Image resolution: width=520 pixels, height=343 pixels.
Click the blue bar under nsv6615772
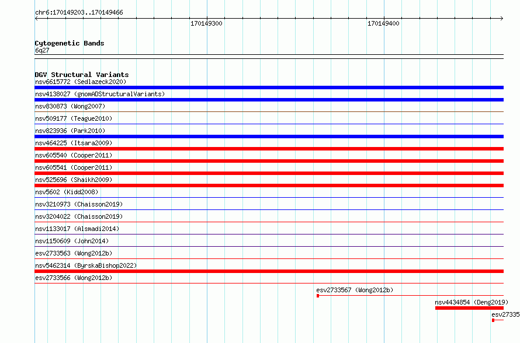(x=269, y=87)
